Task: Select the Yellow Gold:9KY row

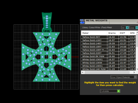Action: click(108, 37)
